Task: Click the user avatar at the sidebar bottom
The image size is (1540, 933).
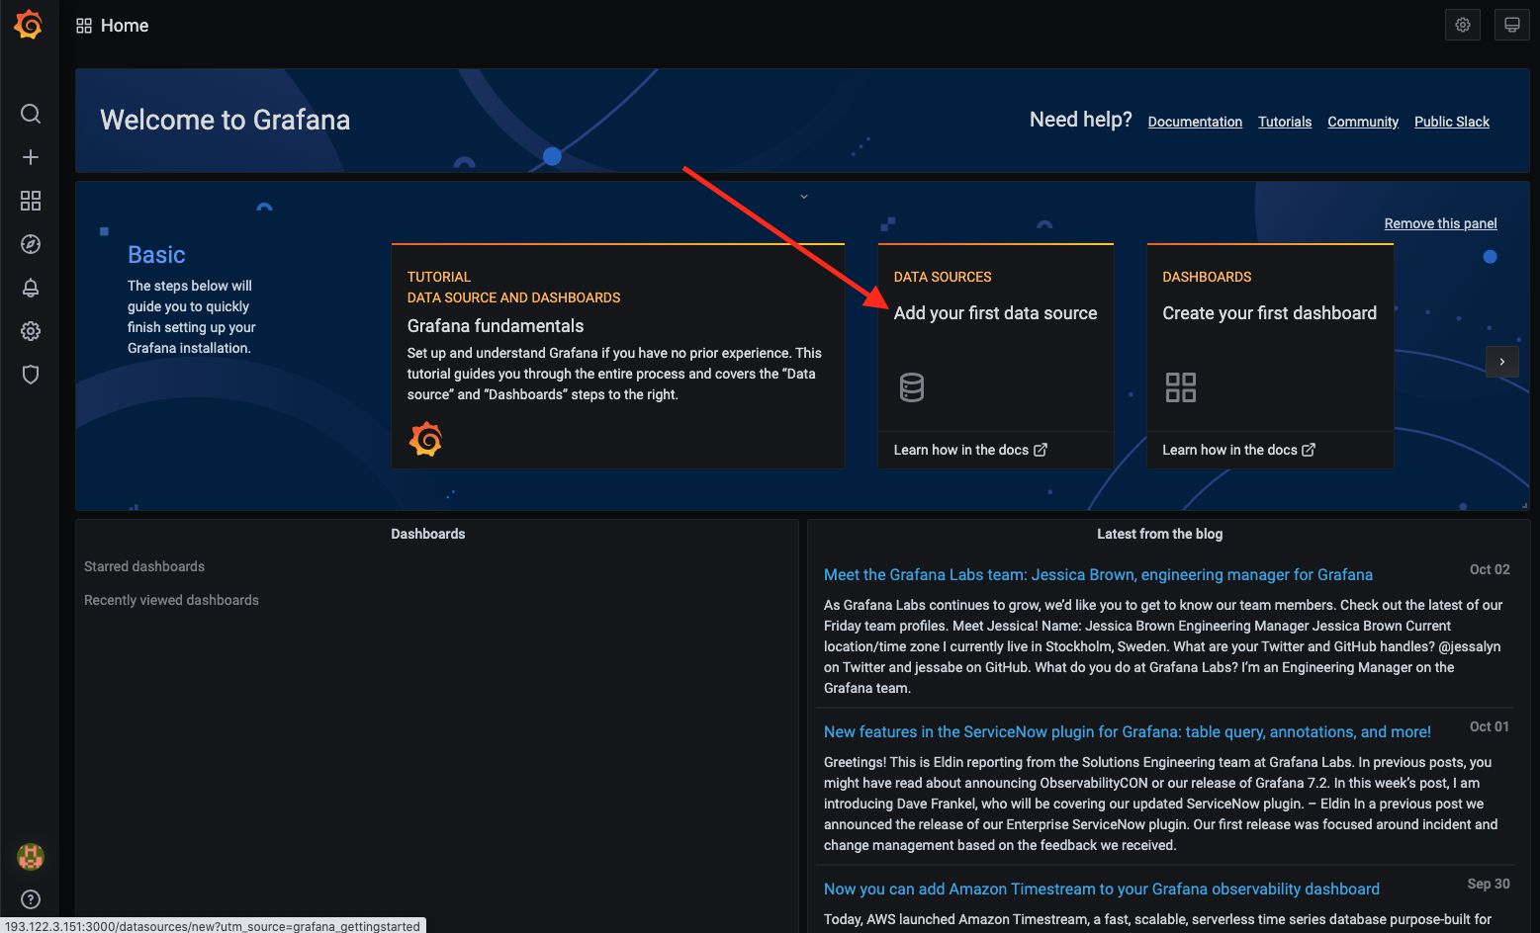Action: (31, 856)
